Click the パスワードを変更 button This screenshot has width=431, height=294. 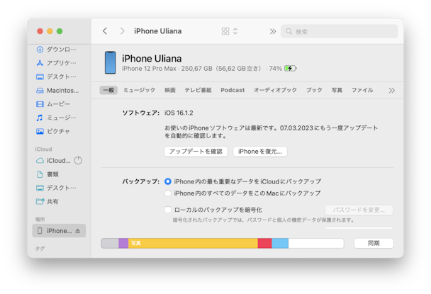pos(359,210)
